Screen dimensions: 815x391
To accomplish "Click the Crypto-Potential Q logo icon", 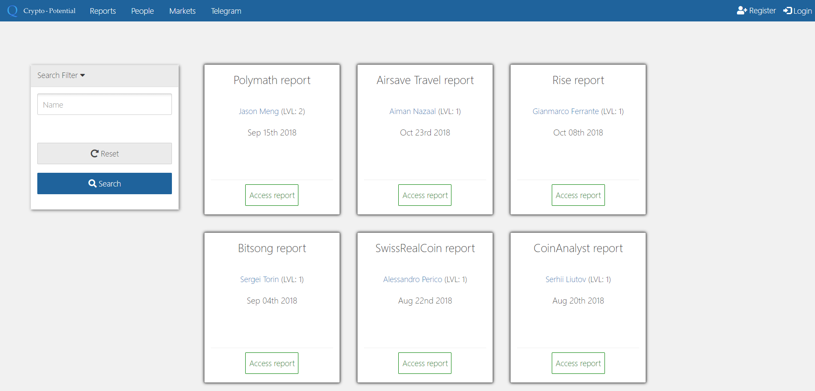I will [12, 11].
